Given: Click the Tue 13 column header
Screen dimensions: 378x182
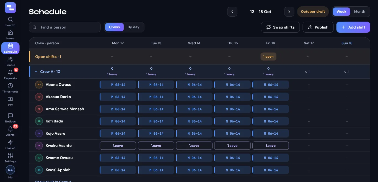Looking at the screenshot, I should 156,43.
